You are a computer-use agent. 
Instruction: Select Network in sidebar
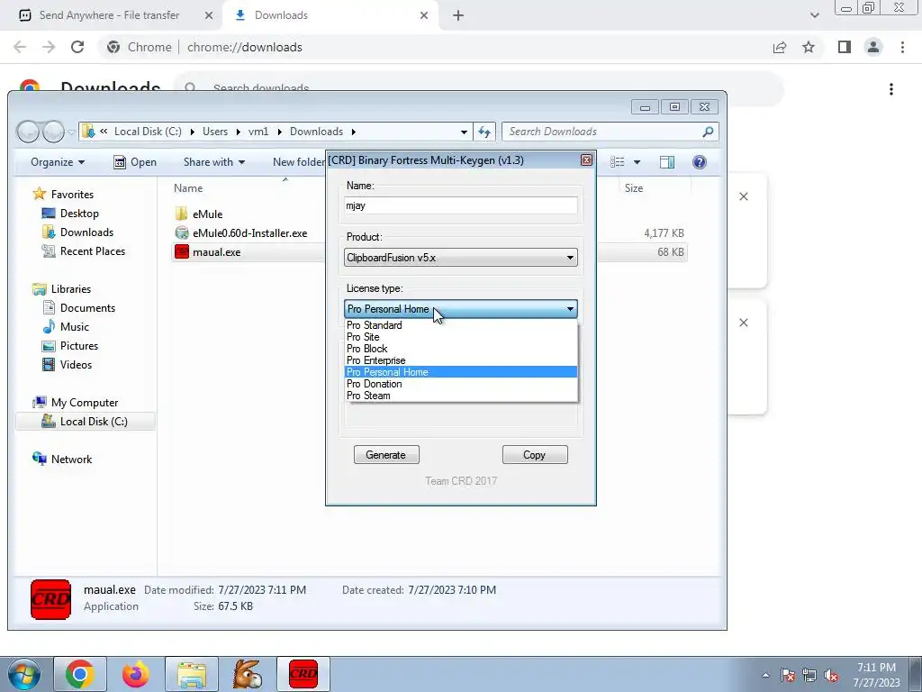coord(70,459)
